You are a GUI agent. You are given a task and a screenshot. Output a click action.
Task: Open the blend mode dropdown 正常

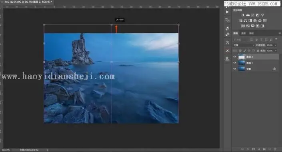point(244,45)
